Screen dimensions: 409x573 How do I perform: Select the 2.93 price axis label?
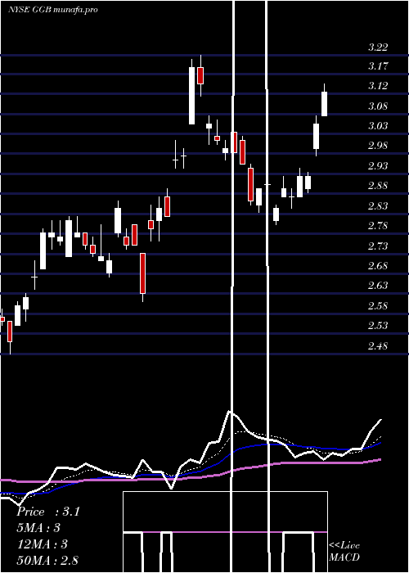pos(378,166)
